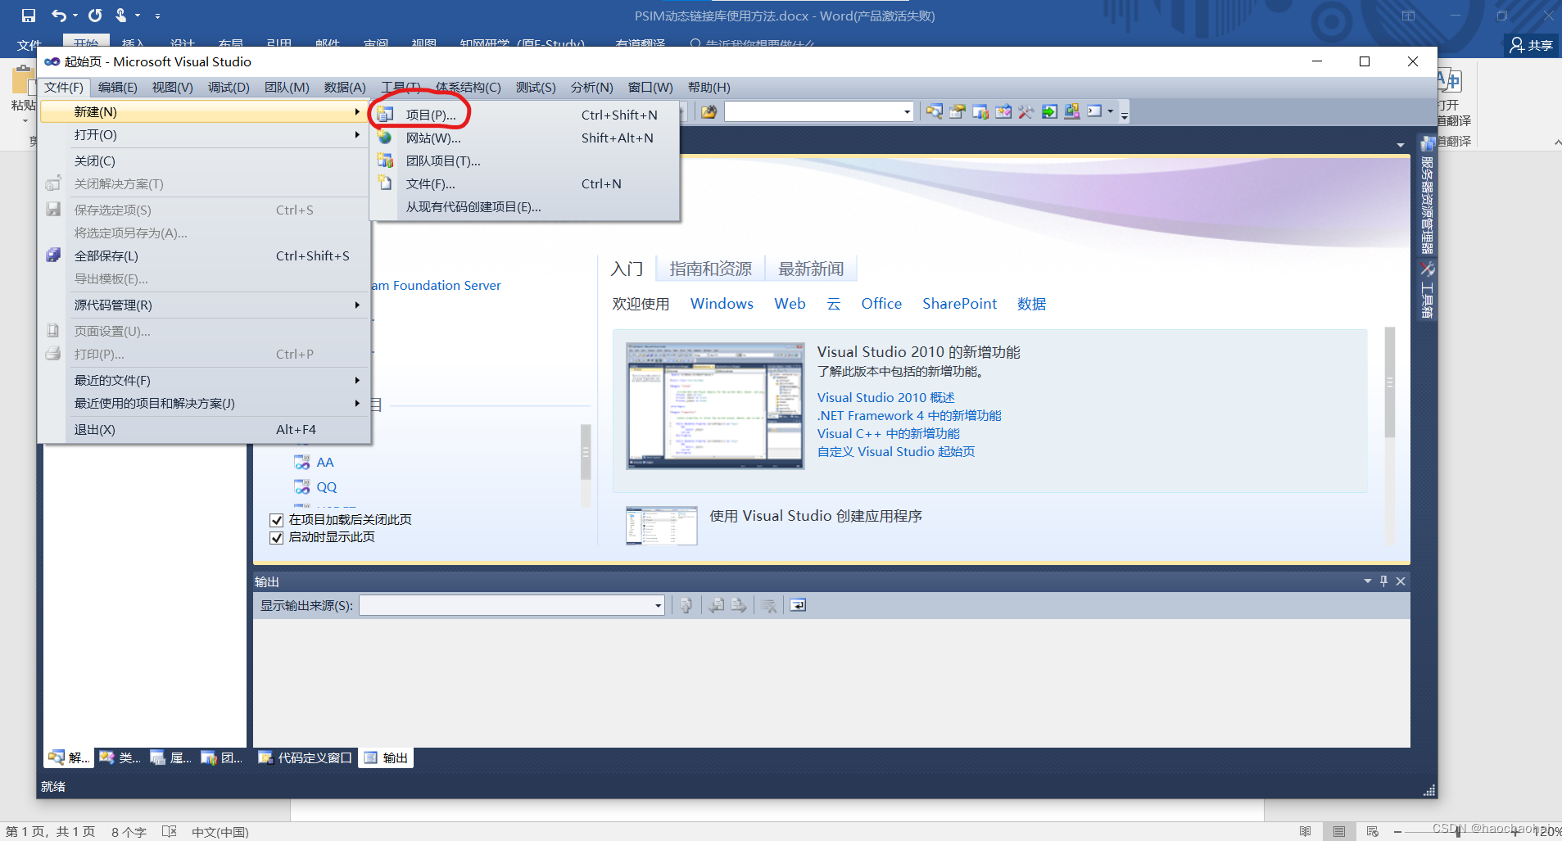The image size is (1562, 841).
Task: Click Word 共享 share button
Action: [x=1531, y=45]
